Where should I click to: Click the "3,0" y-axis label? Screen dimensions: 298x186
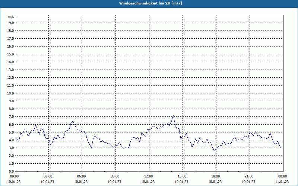[11, 148]
